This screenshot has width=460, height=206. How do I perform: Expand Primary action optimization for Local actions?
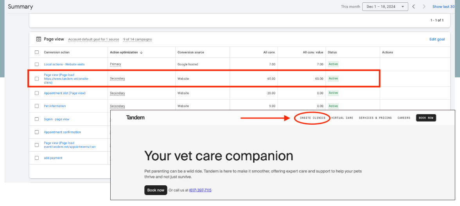pyautogui.click(x=115, y=64)
